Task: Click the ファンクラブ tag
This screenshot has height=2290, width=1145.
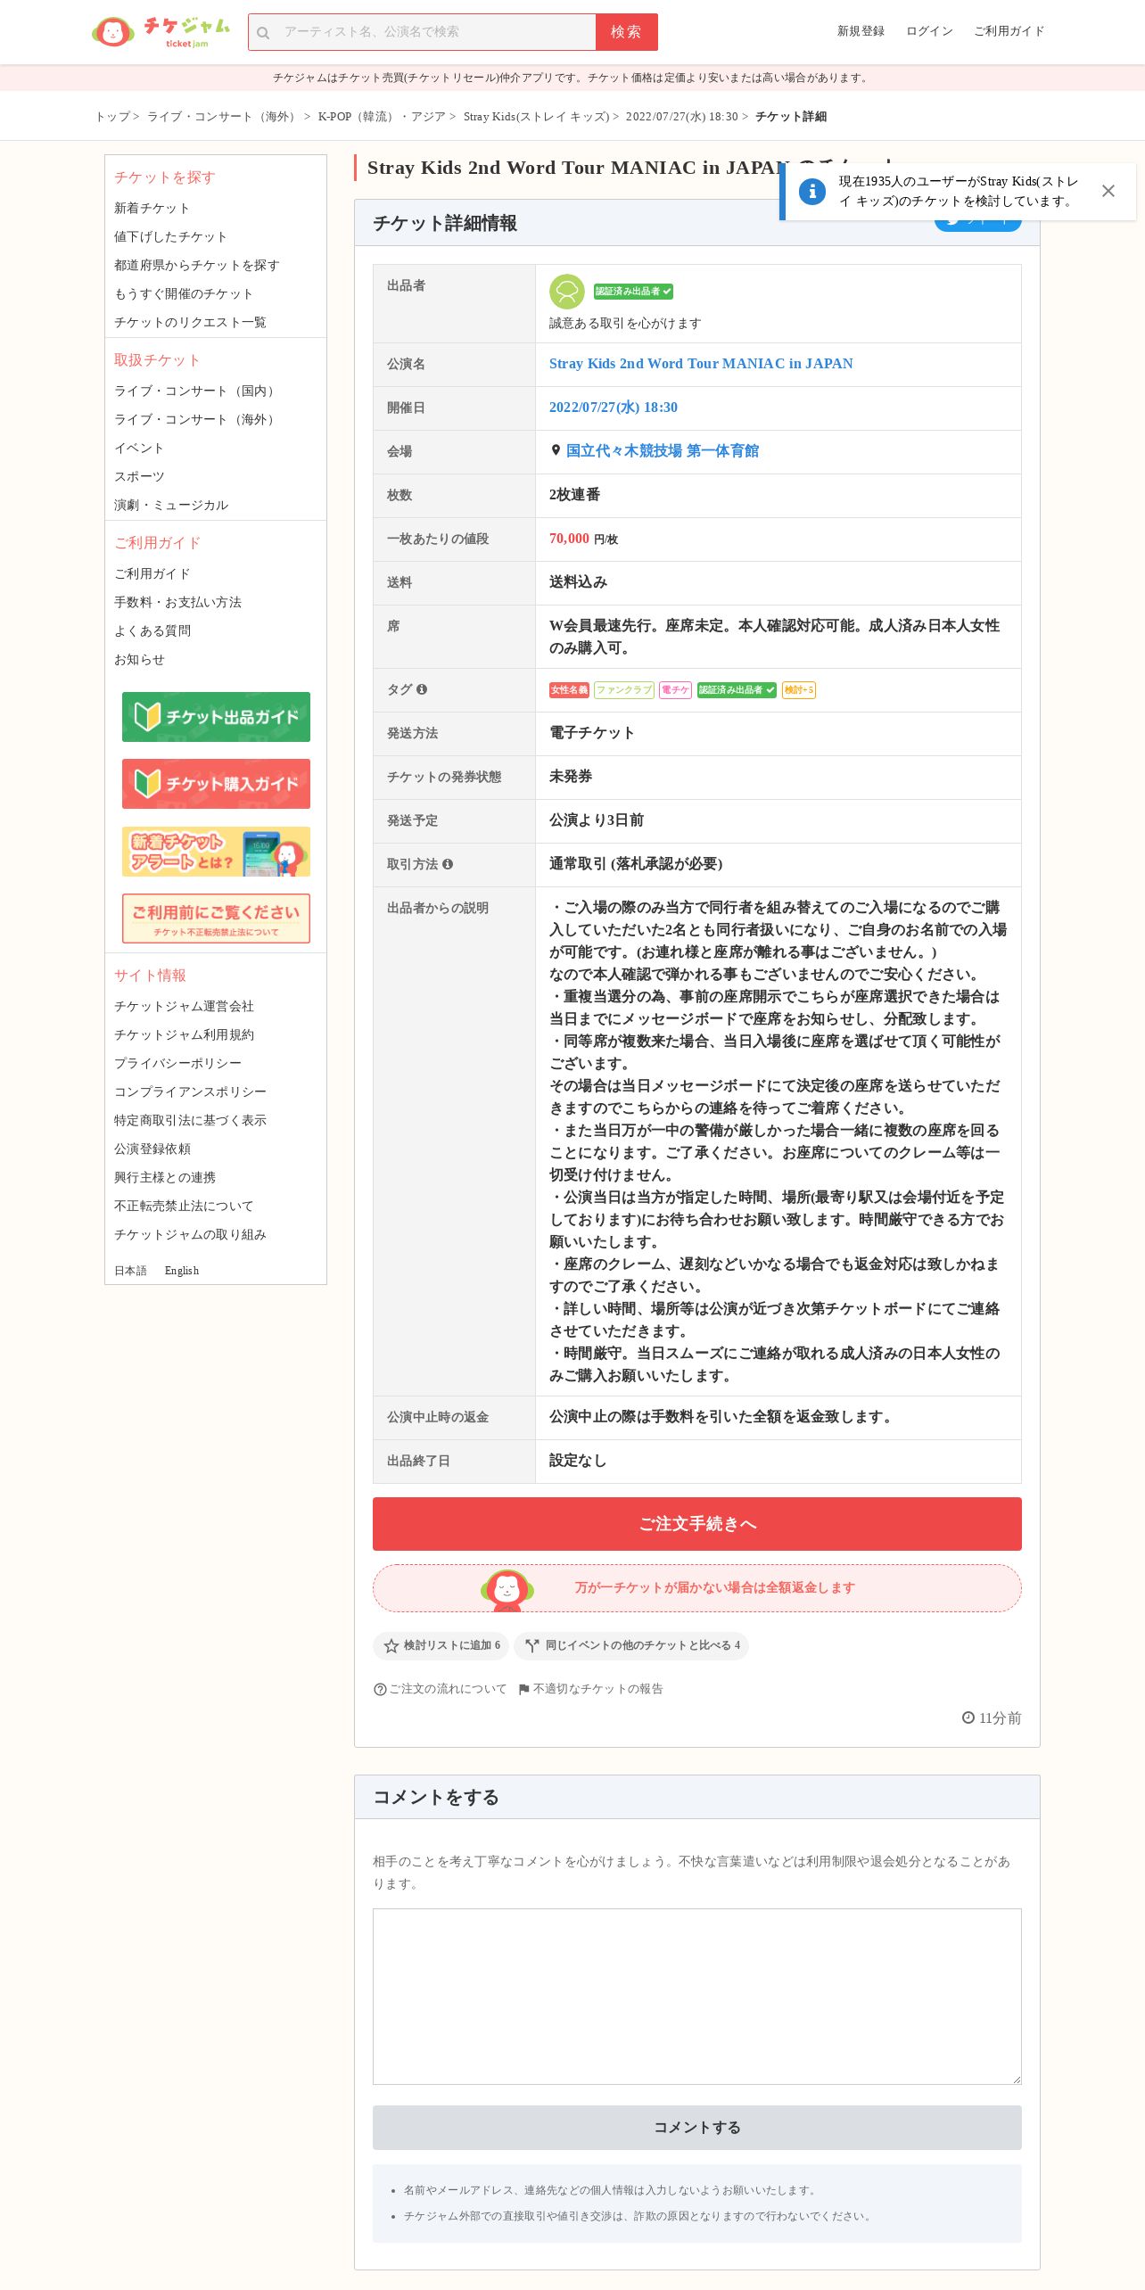Action: coord(624,690)
